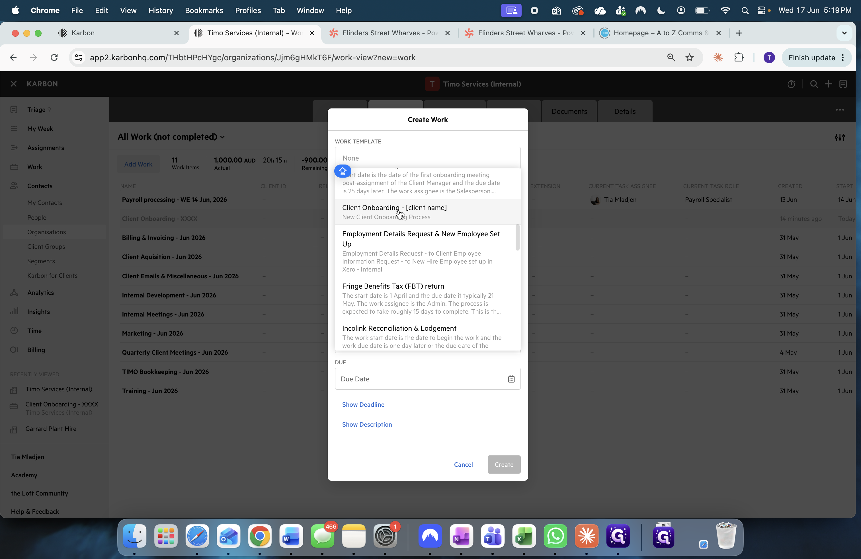Open new Chrome tab with plus
Viewport: 861px width, 559px height.
(739, 33)
